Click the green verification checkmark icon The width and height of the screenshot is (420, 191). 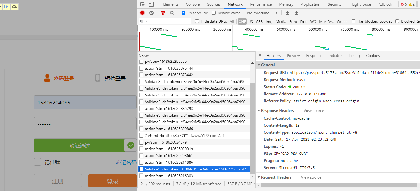130,145
